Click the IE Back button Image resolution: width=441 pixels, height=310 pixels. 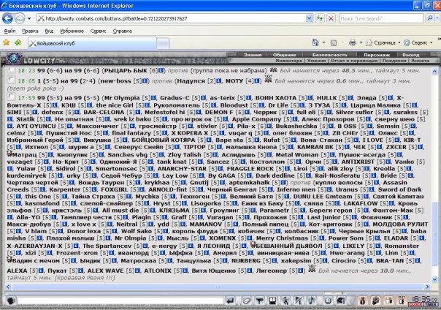(7, 18)
